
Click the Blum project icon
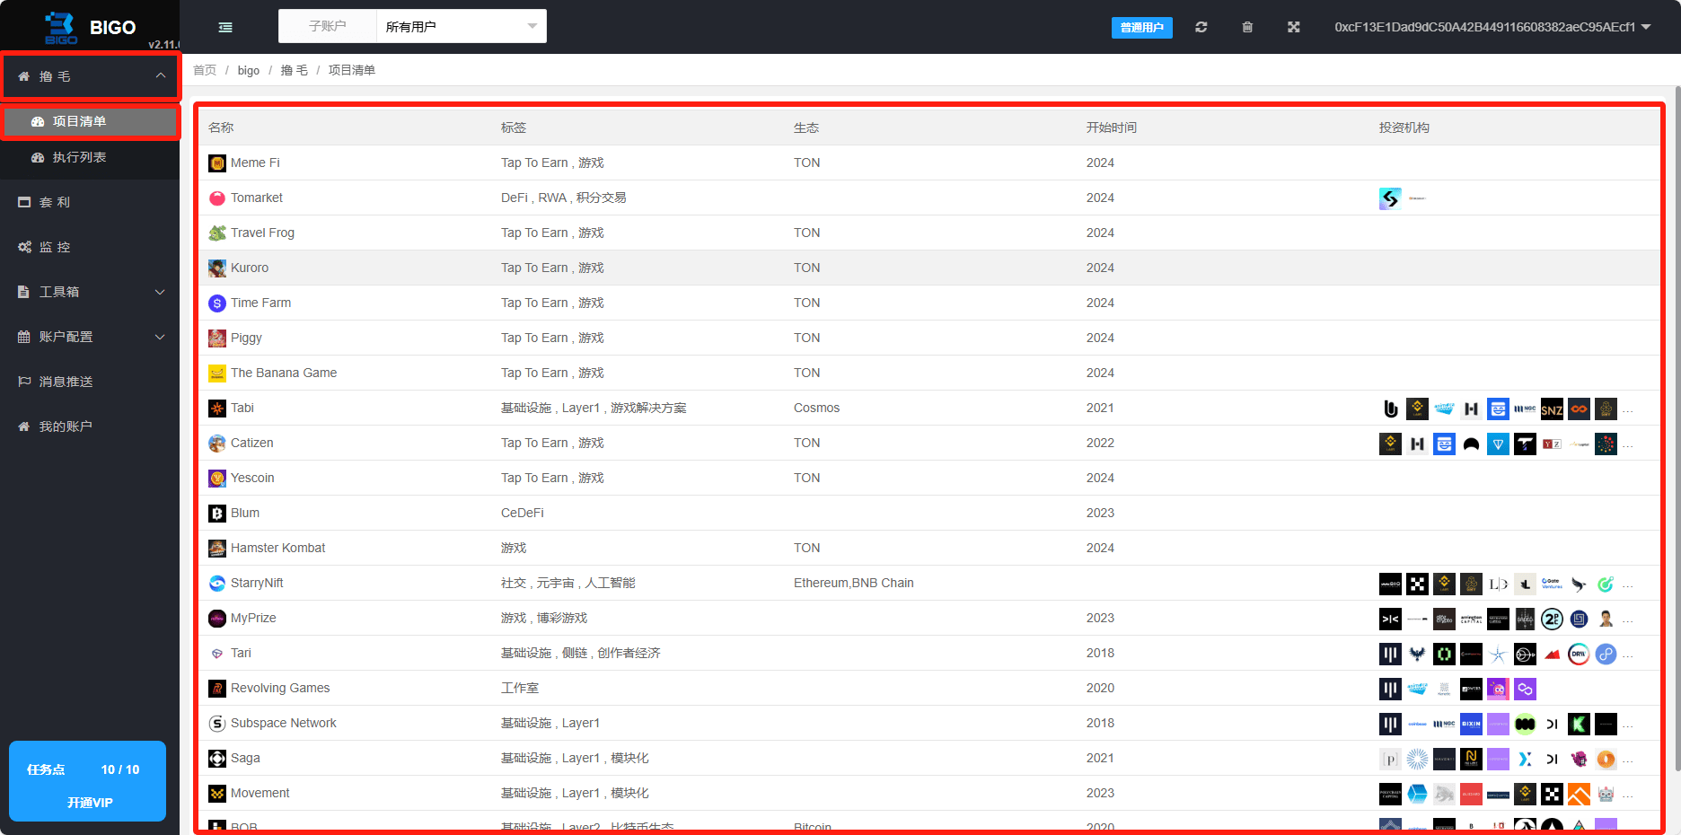coord(217,514)
